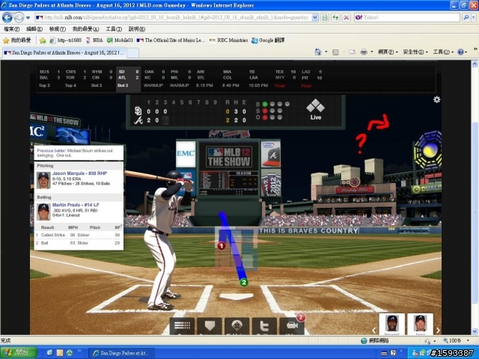Open the http--tz1688 bookmark

click(66, 40)
